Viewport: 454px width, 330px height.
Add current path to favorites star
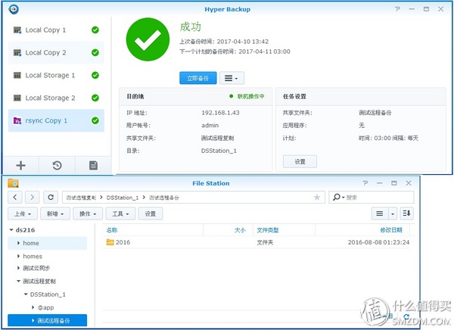pyautogui.click(x=317, y=198)
